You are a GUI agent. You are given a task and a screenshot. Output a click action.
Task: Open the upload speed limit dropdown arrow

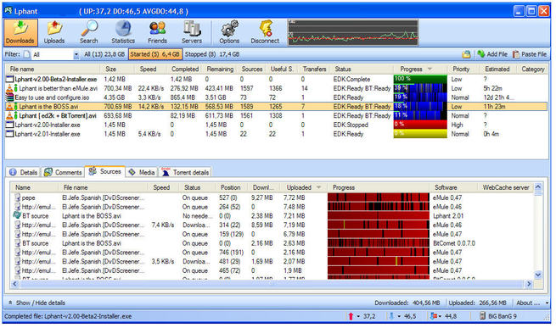(358, 316)
